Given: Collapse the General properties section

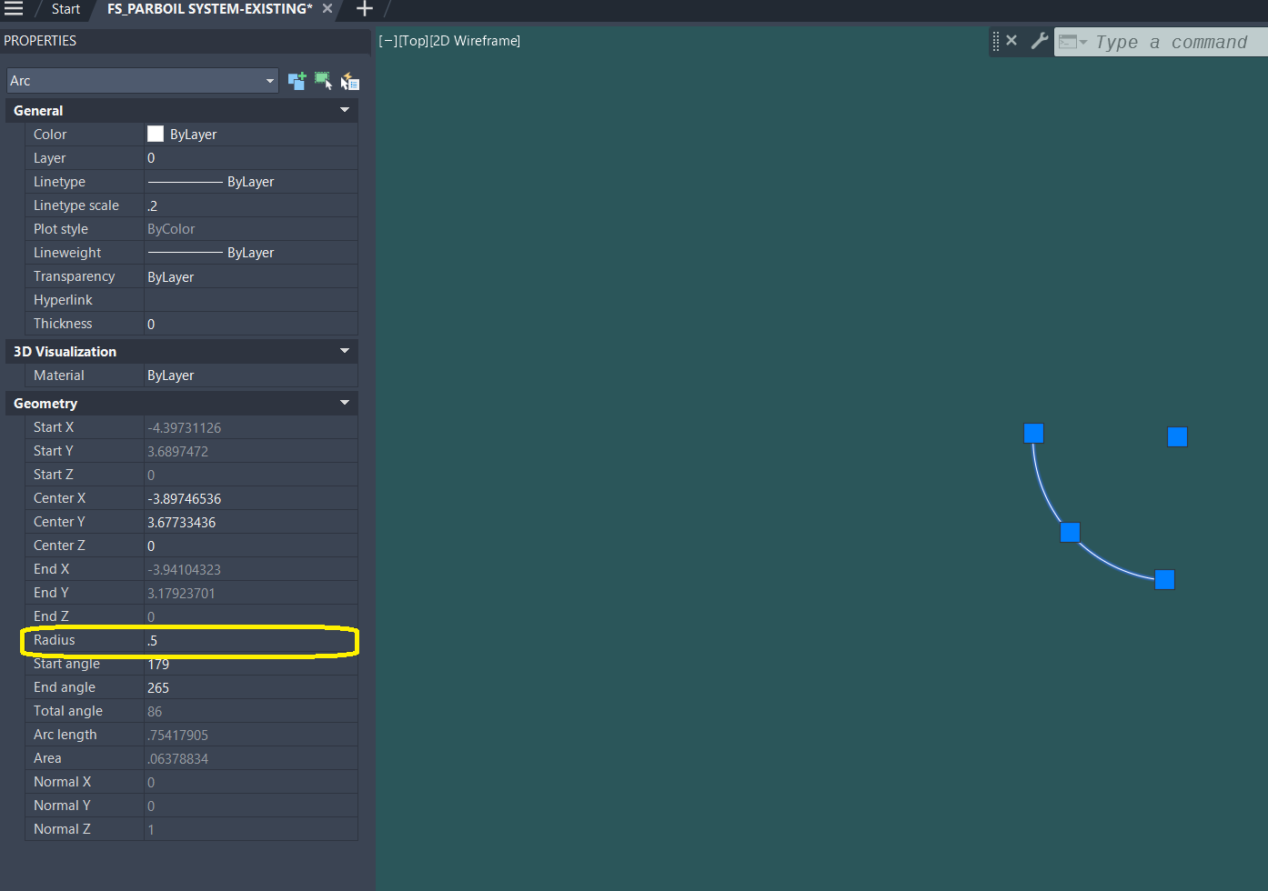Looking at the screenshot, I should click(x=344, y=110).
